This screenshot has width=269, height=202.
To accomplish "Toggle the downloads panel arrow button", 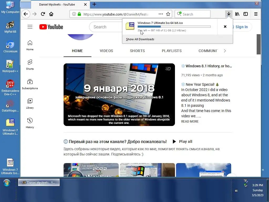I will click(x=229, y=14).
